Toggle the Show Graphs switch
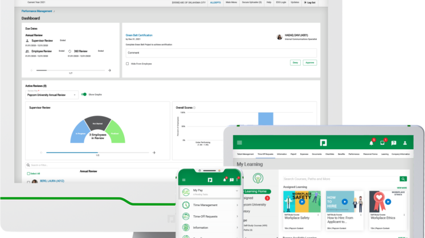 (84, 95)
